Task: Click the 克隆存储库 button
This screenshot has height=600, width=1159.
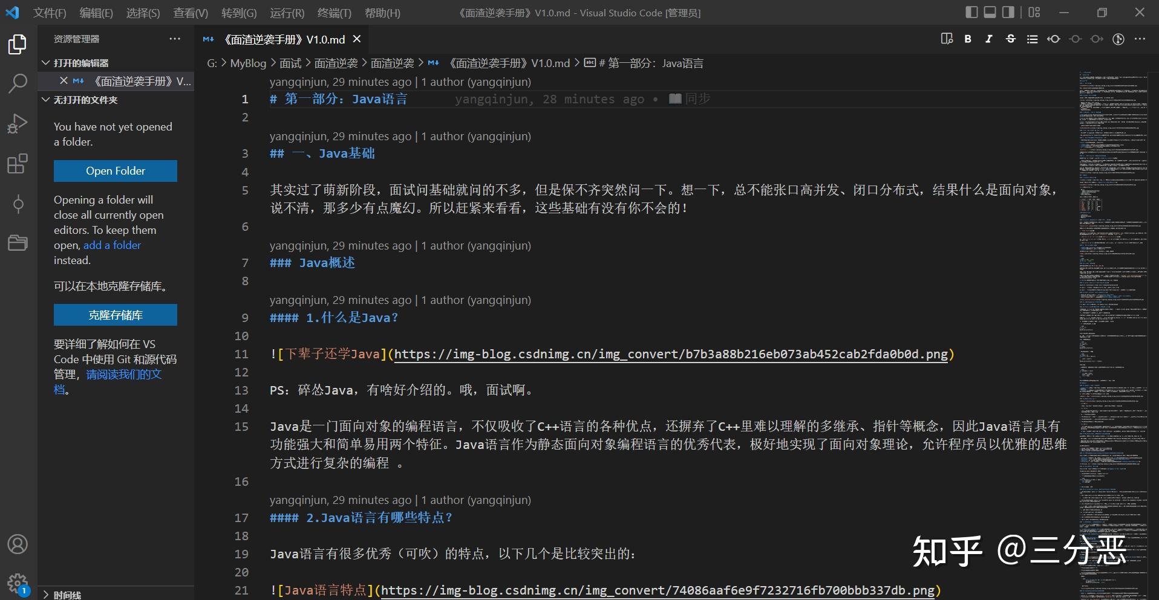Action: 115,314
